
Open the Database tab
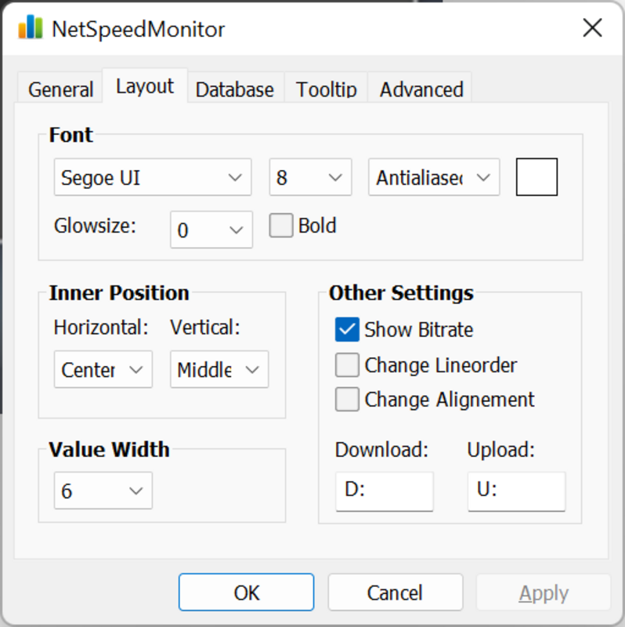(235, 89)
